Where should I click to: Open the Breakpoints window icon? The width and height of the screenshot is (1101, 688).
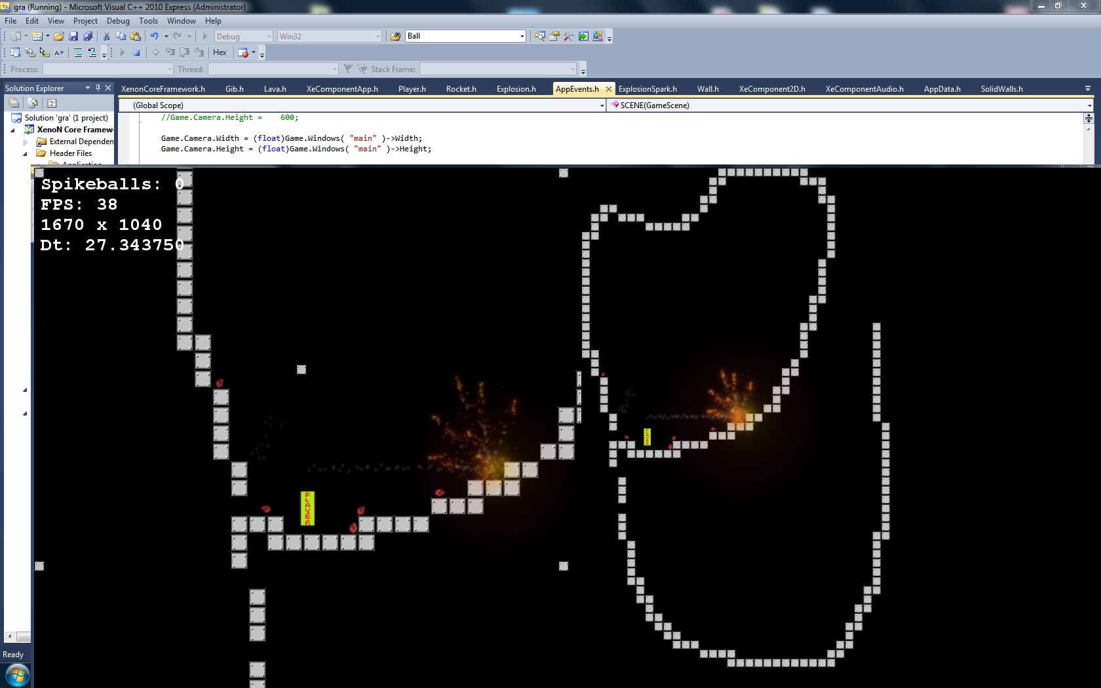coord(243,52)
